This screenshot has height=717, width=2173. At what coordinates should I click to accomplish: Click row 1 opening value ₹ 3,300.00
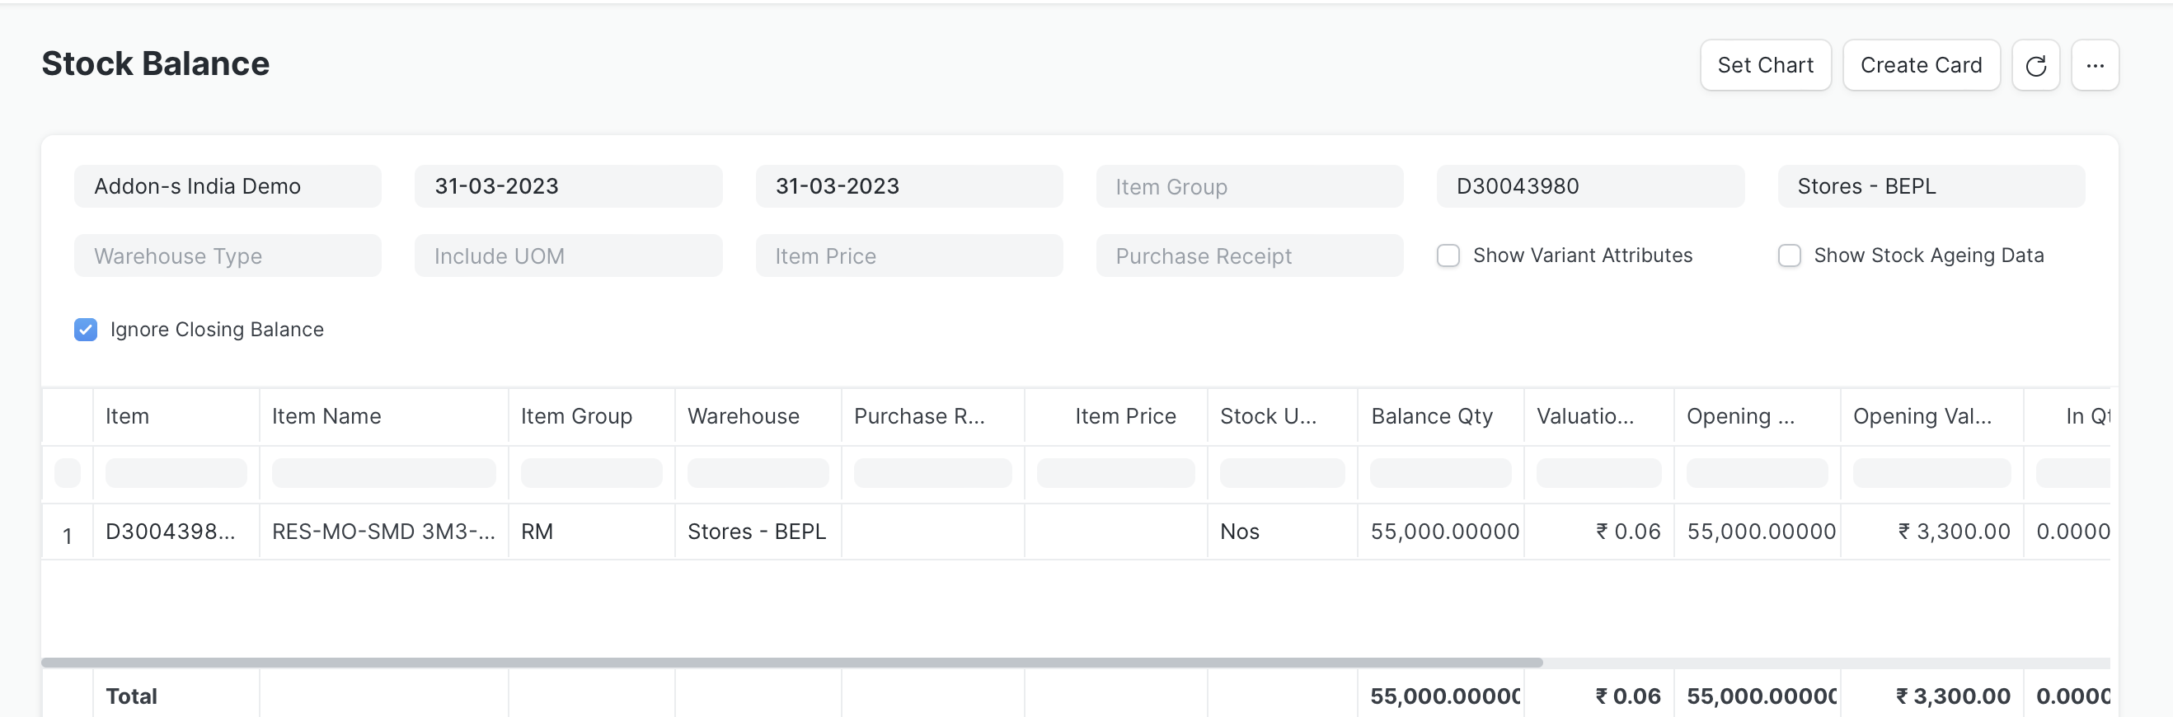tap(1931, 532)
